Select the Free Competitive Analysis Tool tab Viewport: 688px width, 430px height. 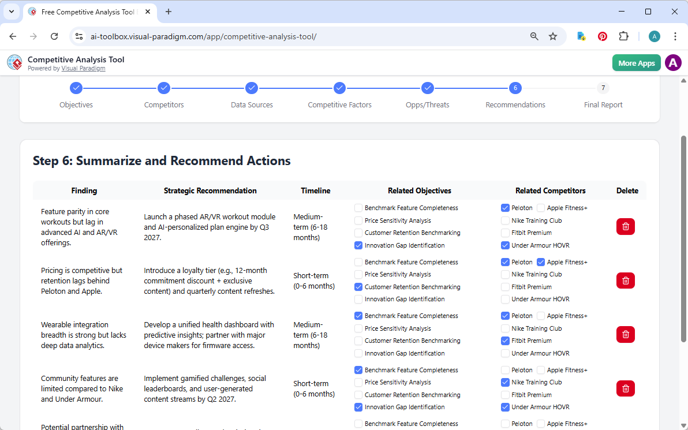pyautogui.click(x=87, y=12)
